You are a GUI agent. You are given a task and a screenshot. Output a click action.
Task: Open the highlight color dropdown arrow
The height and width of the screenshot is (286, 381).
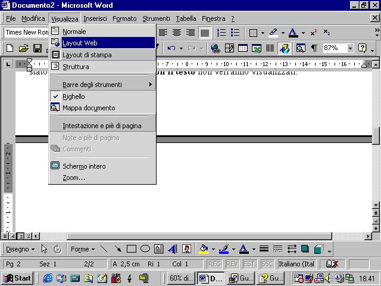click(283, 33)
